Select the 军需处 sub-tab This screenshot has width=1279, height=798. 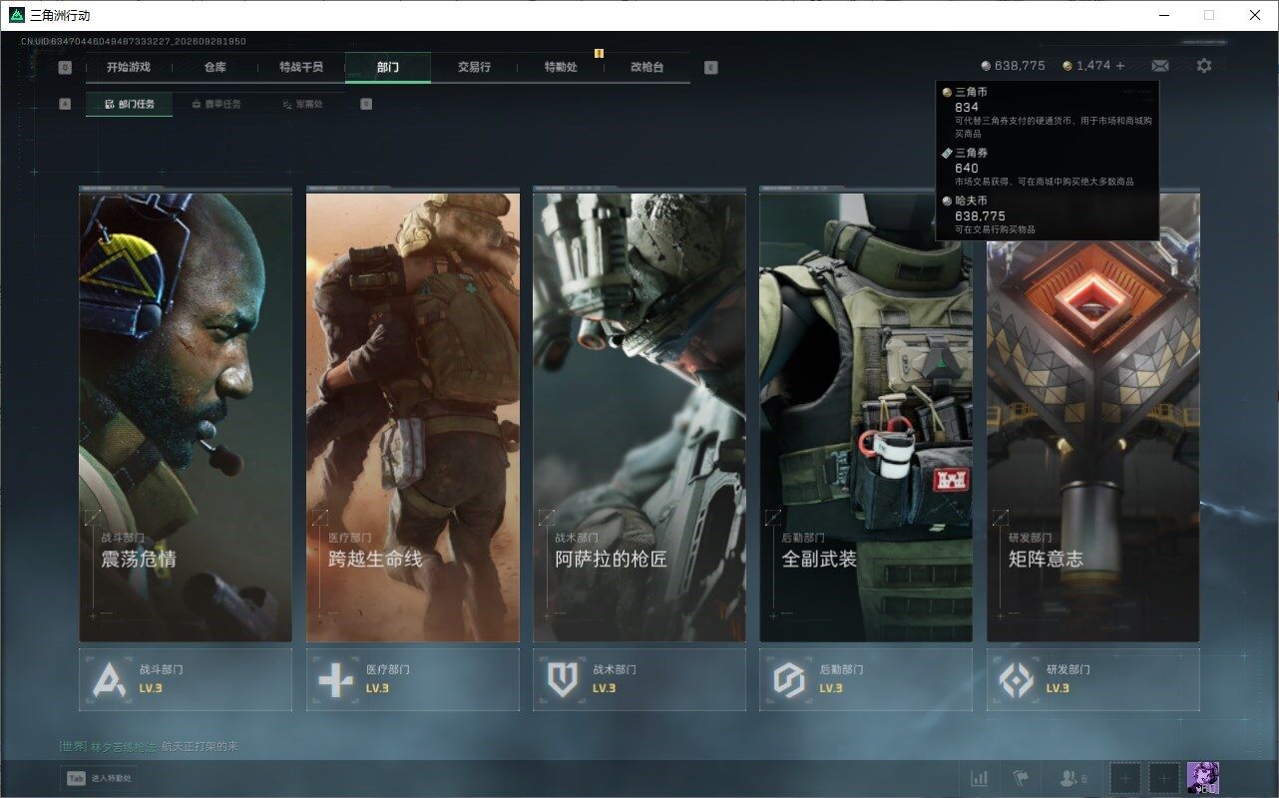pos(302,104)
